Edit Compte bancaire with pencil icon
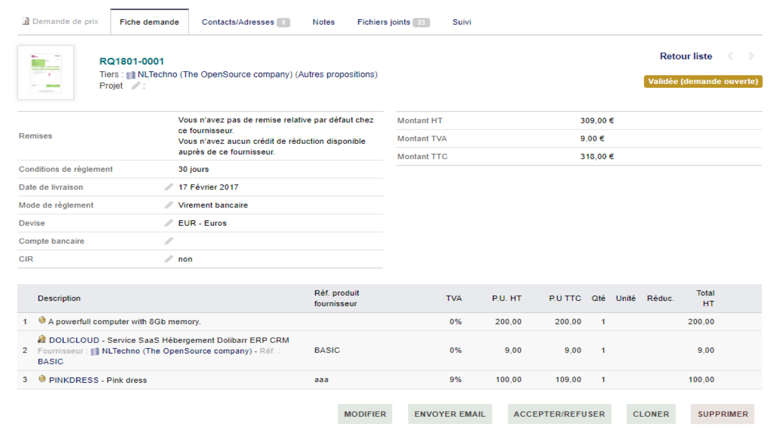Image resolution: width=780 pixels, height=444 pixels. click(169, 241)
